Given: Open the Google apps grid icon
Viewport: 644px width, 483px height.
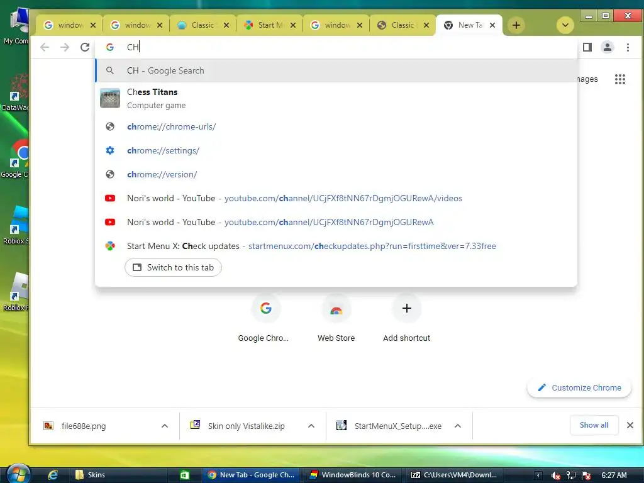Looking at the screenshot, I should point(619,79).
